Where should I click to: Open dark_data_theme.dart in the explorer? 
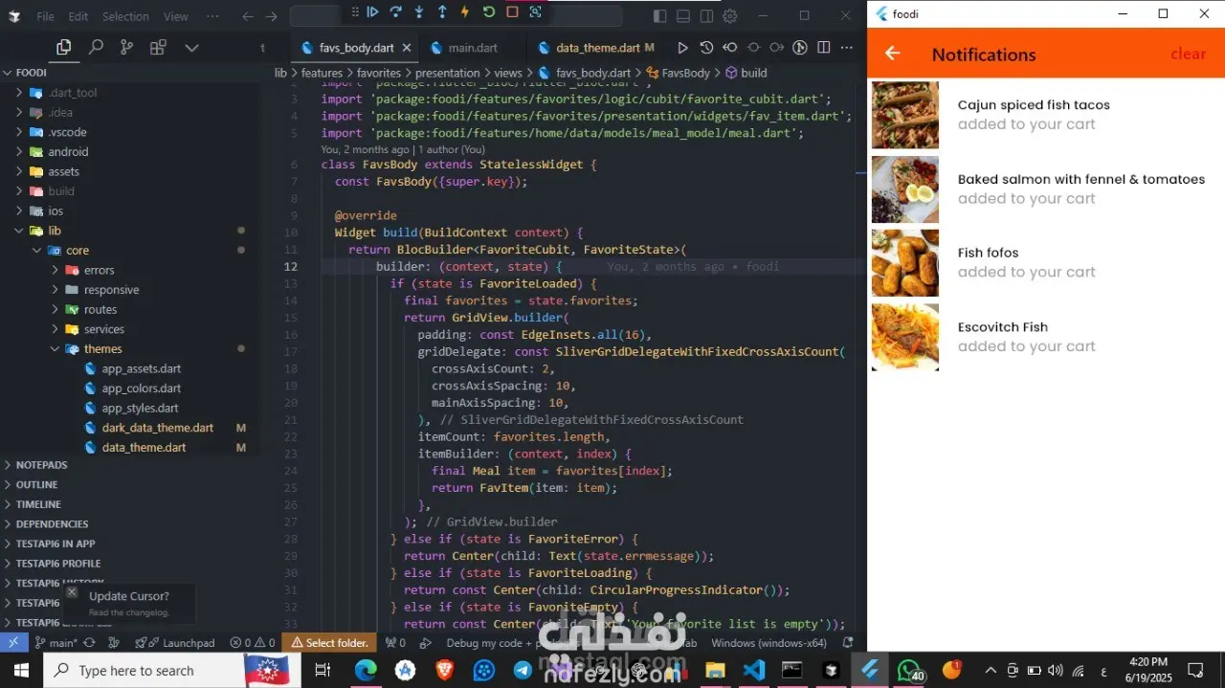[x=158, y=428]
